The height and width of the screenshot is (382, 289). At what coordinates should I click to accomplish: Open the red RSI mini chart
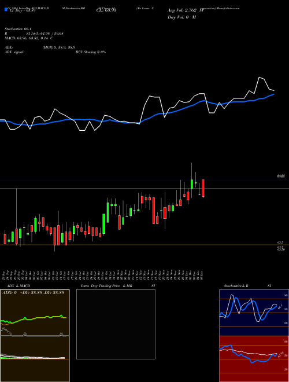254,359
